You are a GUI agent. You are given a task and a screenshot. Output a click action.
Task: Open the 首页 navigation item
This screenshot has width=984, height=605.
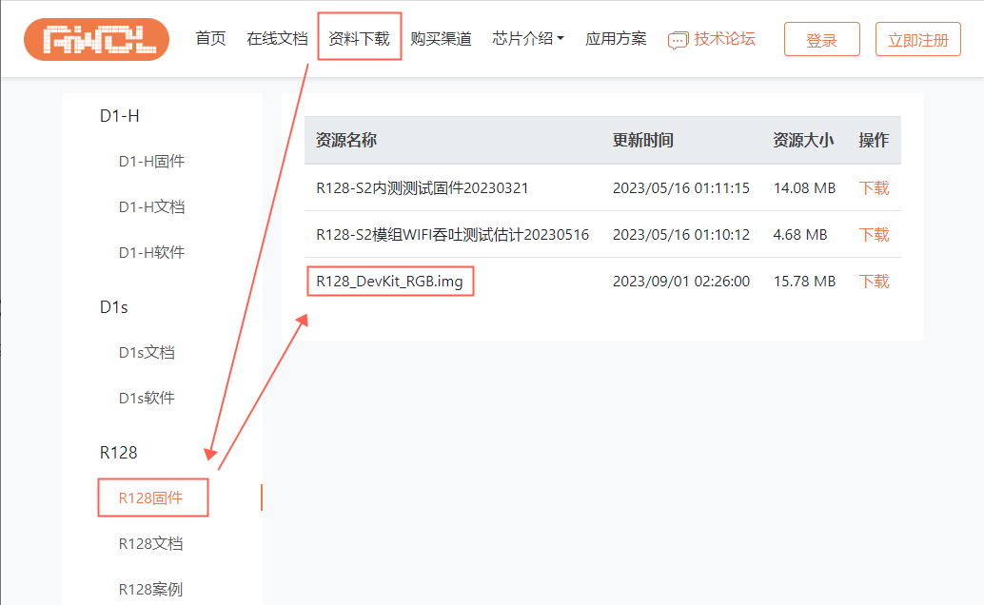coord(210,39)
